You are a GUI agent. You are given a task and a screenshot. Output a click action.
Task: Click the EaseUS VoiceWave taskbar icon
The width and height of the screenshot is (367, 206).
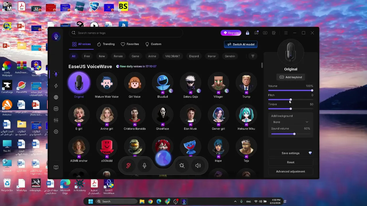pos(184,201)
